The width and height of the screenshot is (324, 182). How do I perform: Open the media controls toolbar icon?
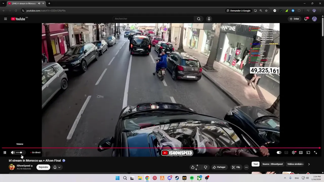click(x=308, y=11)
